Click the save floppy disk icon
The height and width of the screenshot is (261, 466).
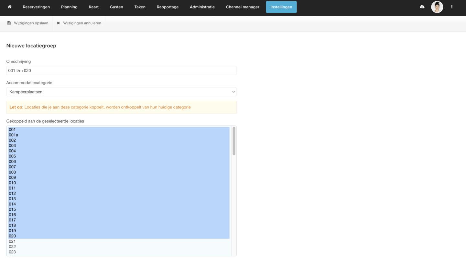(x=9, y=23)
